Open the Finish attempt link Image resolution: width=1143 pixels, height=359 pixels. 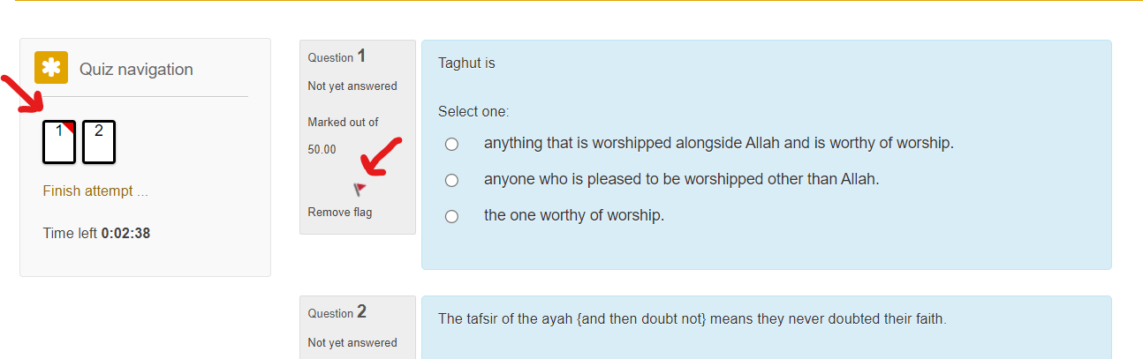coord(95,191)
